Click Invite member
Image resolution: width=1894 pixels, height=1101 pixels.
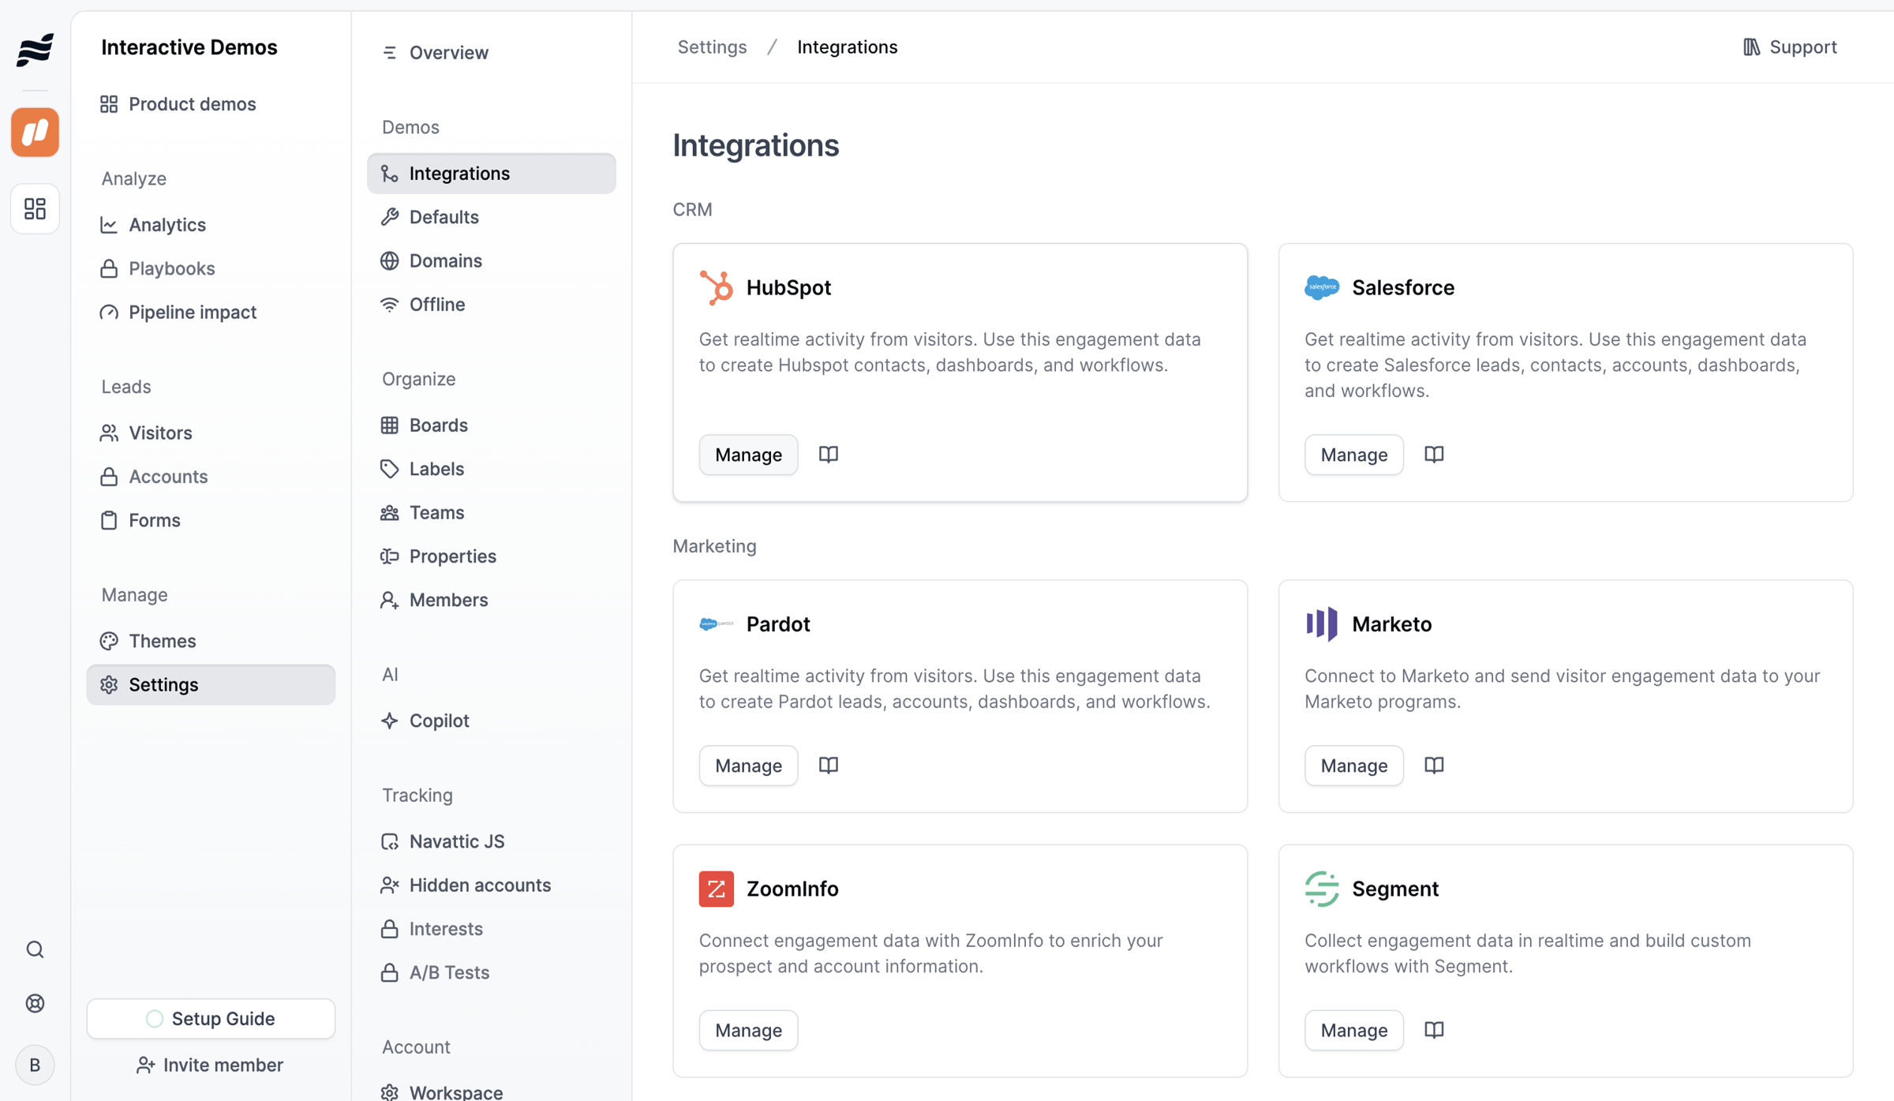point(211,1065)
